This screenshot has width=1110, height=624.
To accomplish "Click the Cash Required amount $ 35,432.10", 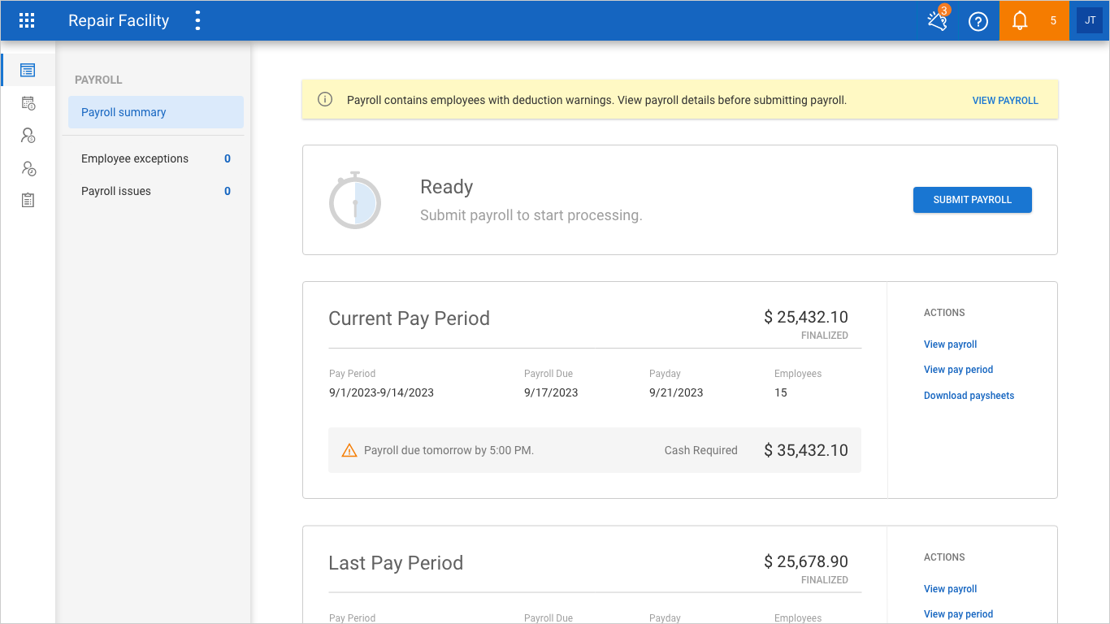I will pyautogui.click(x=806, y=450).
